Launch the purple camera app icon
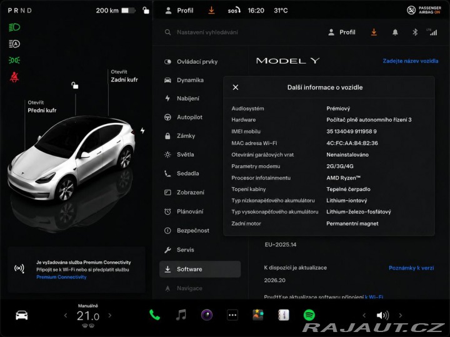 [207, 315]
